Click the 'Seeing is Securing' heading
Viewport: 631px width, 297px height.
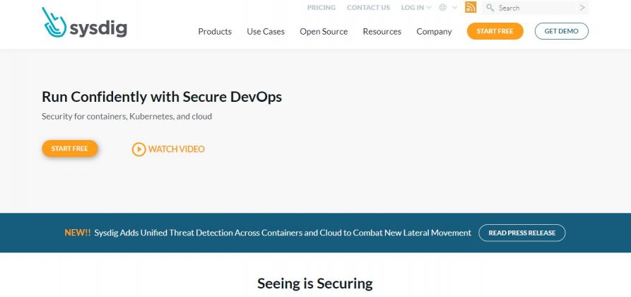[x=315, y=284]
